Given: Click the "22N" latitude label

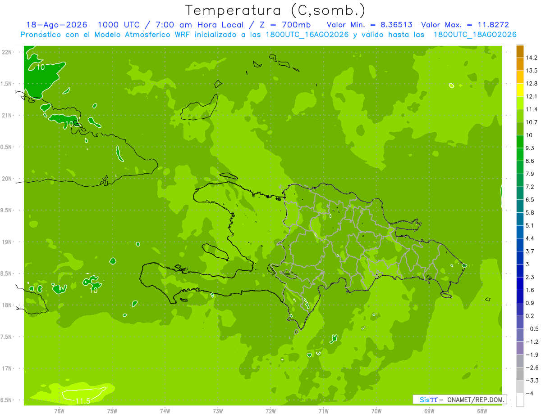Looking at the screenshot, I should click(x=7, y=52).
